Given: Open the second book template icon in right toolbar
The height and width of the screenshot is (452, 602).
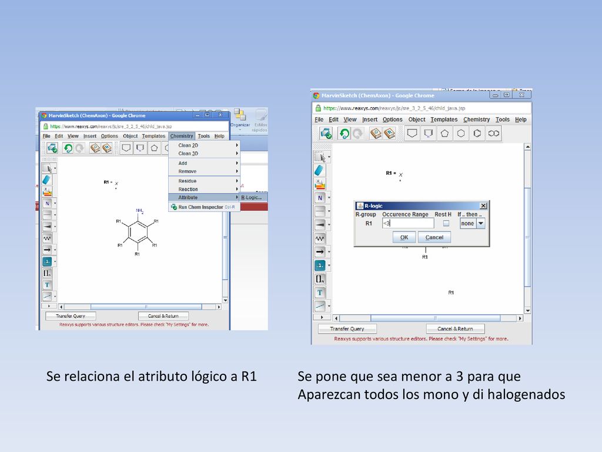Looking at the screenshot, I should (389, 134).
